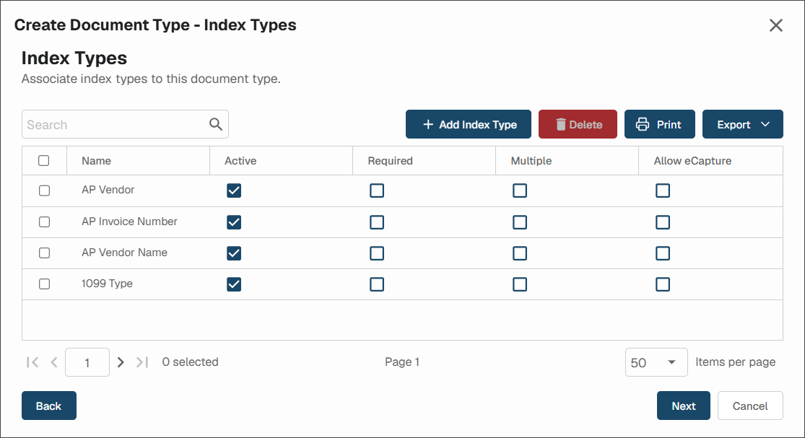Proceed with the Next button
Viewport: 805px width, 438px height.
pos(683,406)
